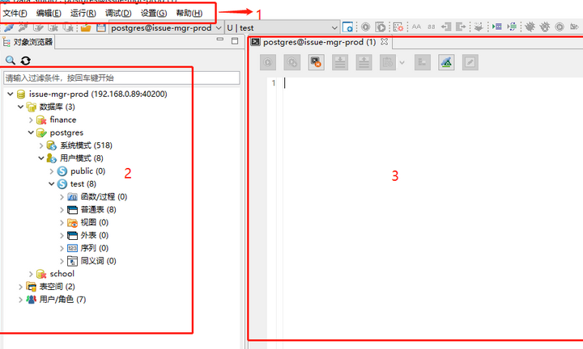The width and height of the screenshot is (583, 349).
Task: Click the aa lowercase conversion icon
Action: pyautogui.click(x=432, y=27)
